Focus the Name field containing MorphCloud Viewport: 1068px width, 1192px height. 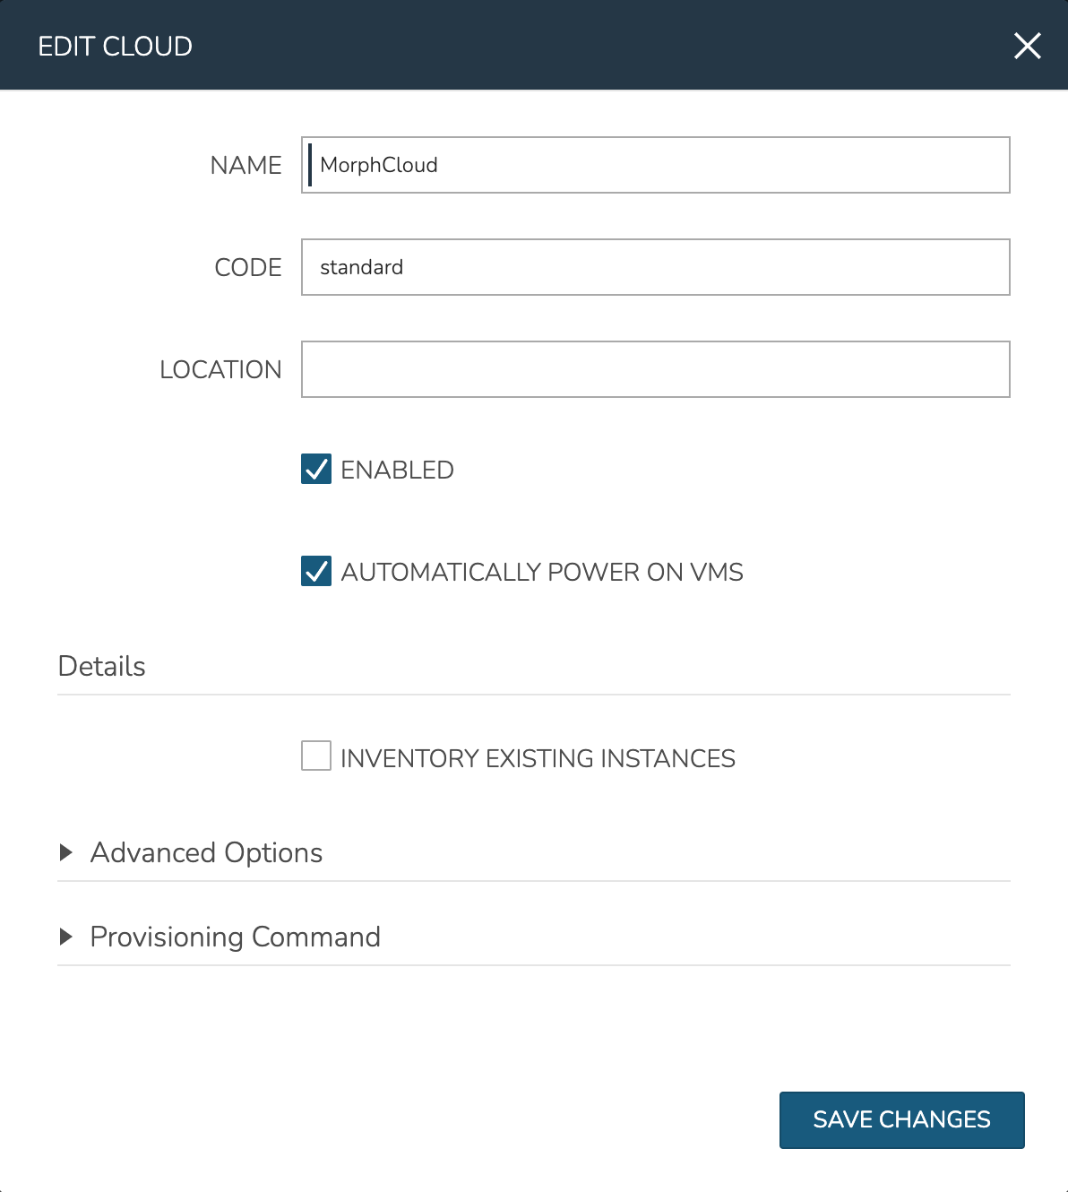(x=655, y=165)
